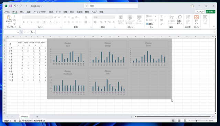Image resolution: width=220 pixels, height=126 pixels.
Task: Toggle align left
Action: [65, 22]
